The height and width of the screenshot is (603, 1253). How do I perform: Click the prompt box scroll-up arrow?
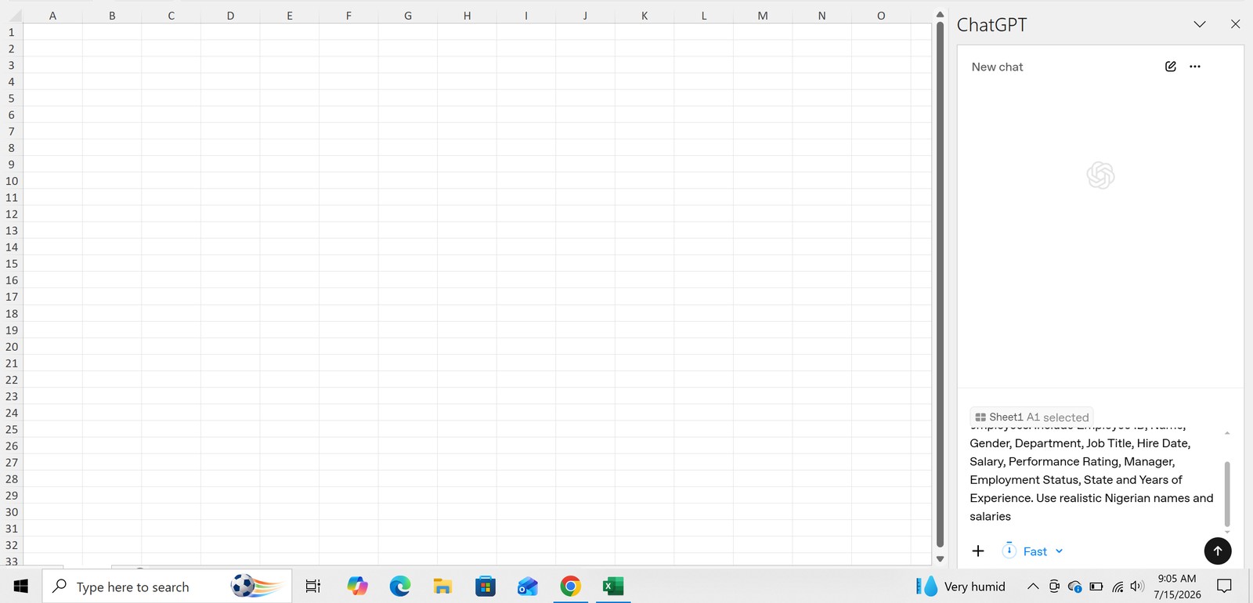point(1227,433)
